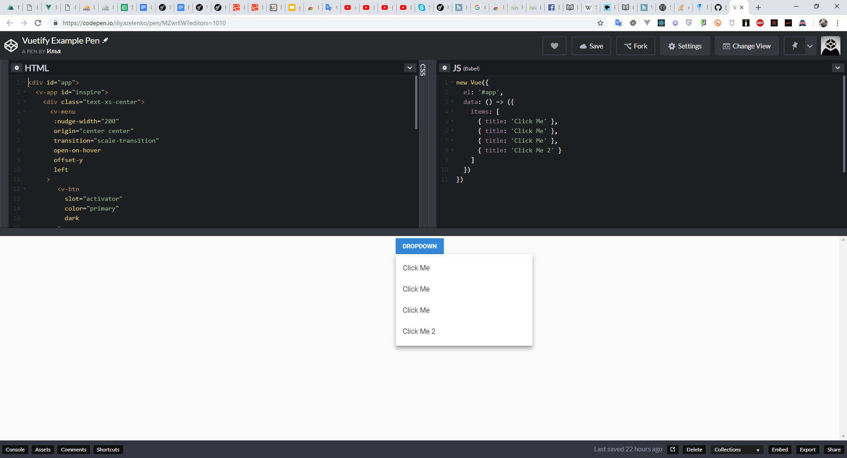Fold code at HTML line 2
Screen dimensions: 847x458
[x=24, y=92]
